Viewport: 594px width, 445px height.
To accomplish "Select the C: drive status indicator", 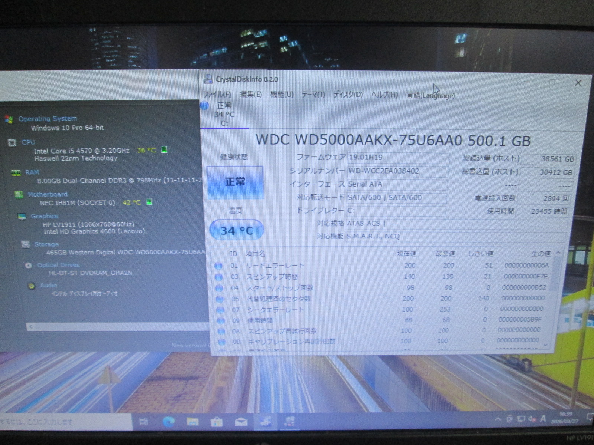I will click(223, 114).
